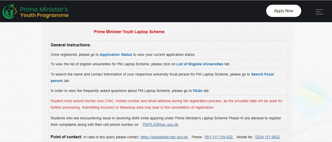Click the eligible universities instruction row text
The height and width of the screenshot is (142, 332).
pos(140,64)
